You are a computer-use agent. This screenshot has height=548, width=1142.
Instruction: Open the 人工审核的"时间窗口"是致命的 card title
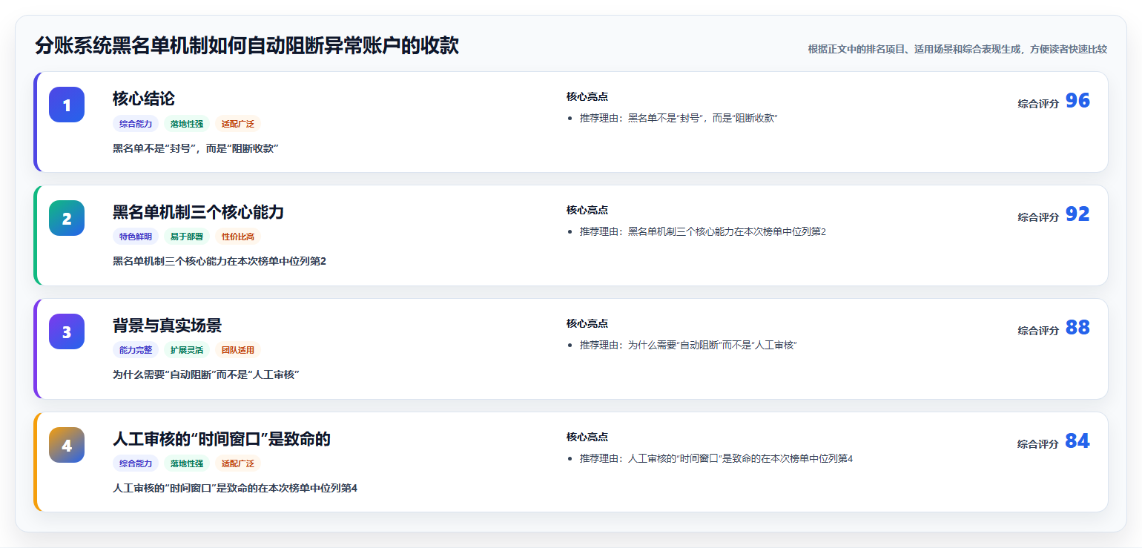point(221,439)
